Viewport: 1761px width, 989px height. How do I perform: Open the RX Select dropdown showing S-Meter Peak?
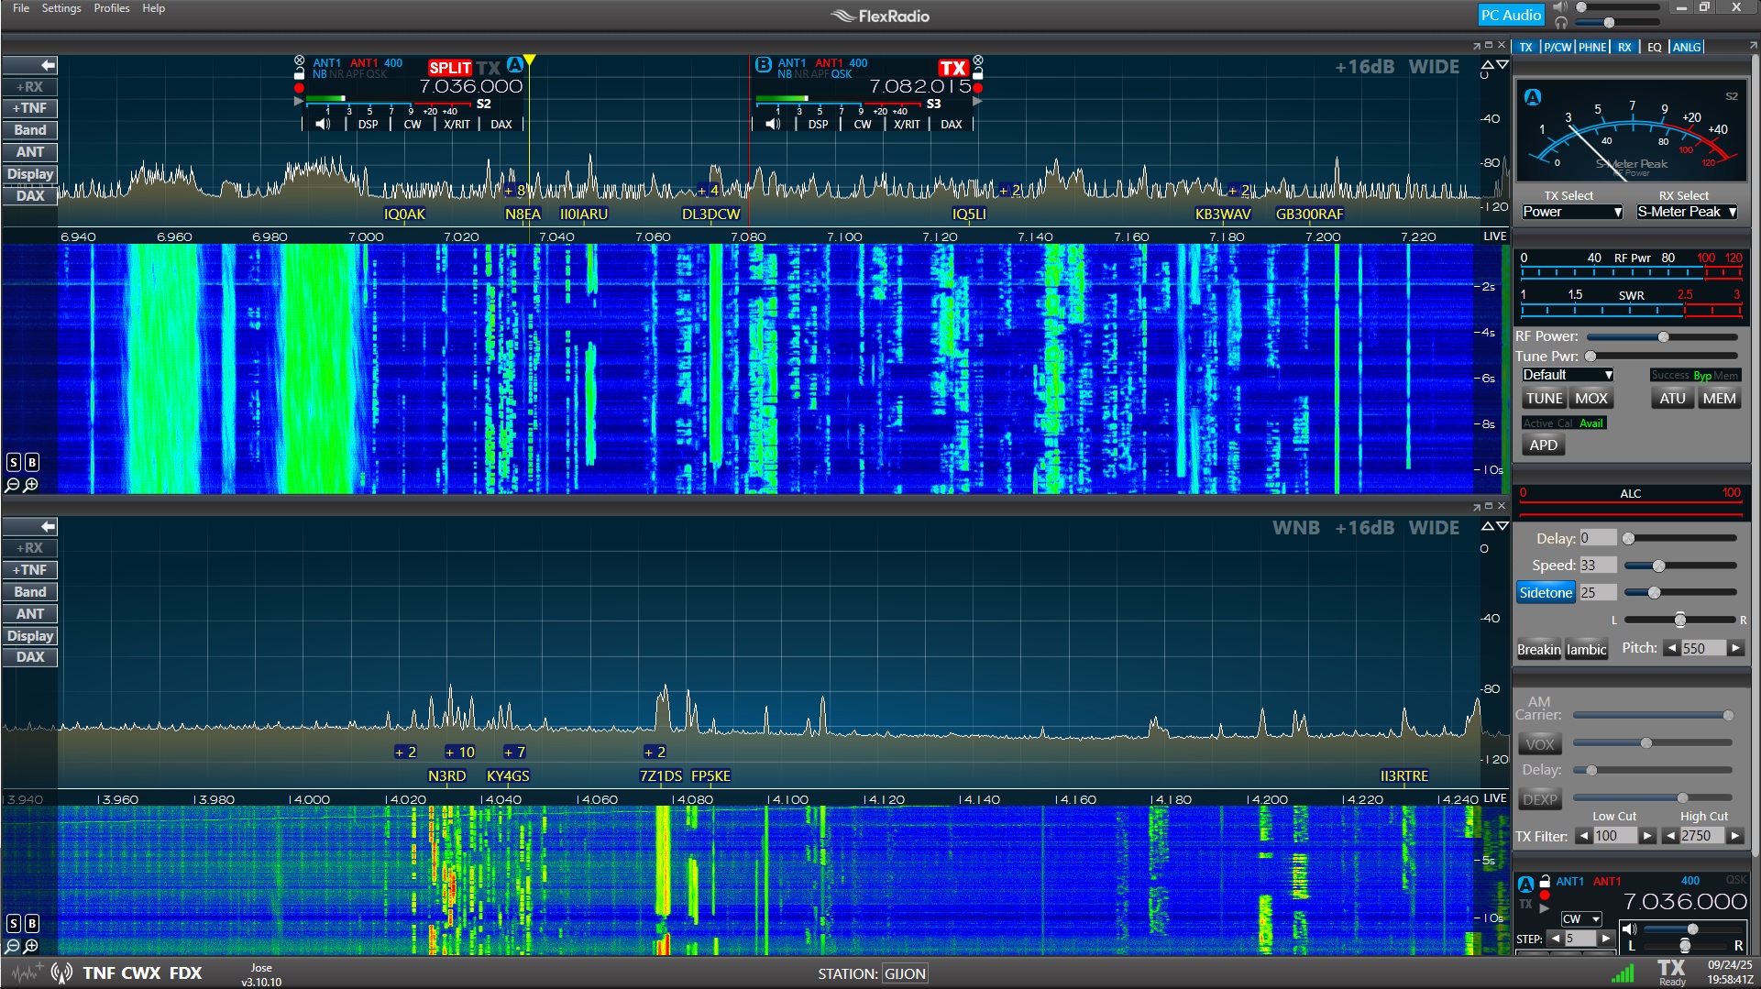pyautogui.click(x=1687, y=212)
